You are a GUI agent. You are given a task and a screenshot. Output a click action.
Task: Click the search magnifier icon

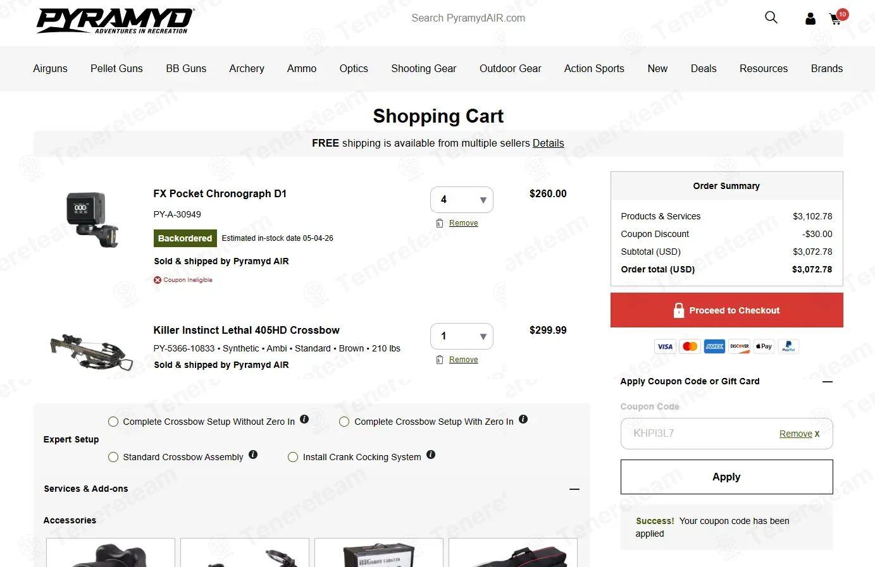[x=771, y=17]
